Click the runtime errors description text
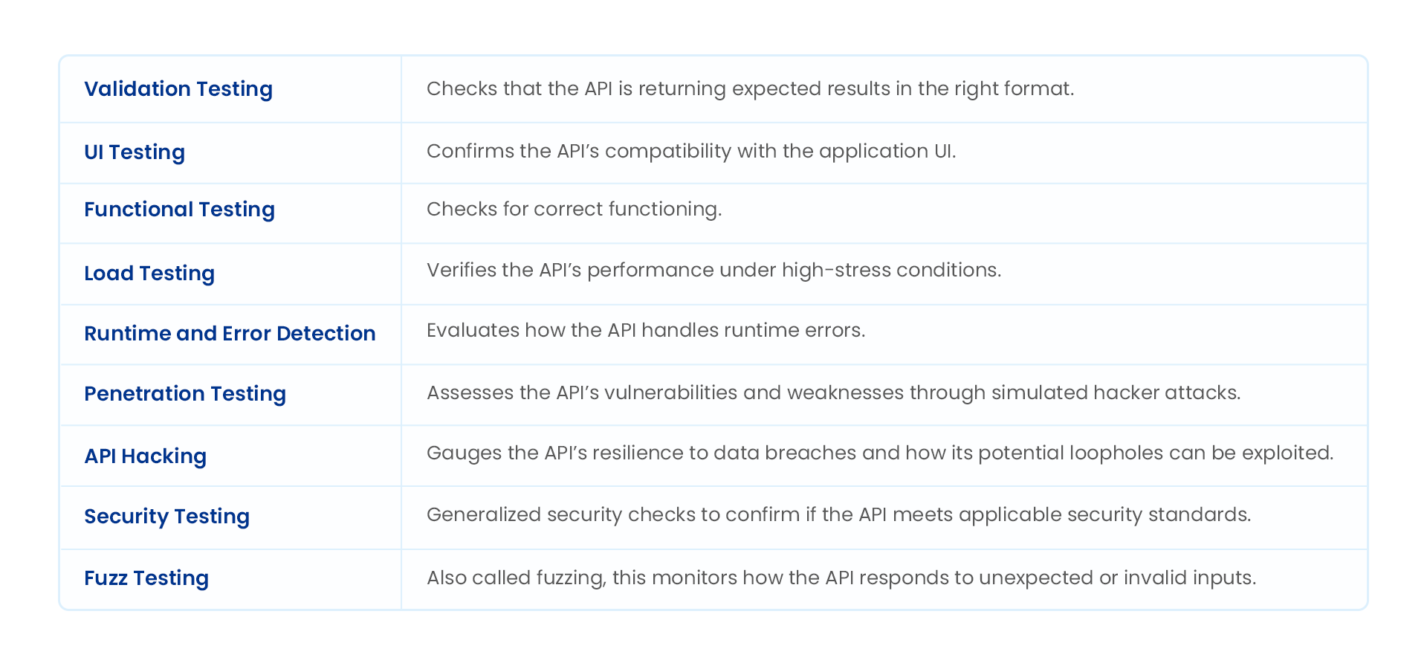The width and height of the screenshot is (1427, 669). [x=646, y=331]
